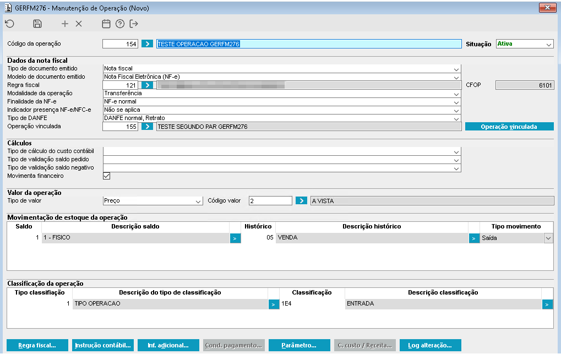Delete the record with the toolbar X icon
Screen dimensions: 561x354
79,24
